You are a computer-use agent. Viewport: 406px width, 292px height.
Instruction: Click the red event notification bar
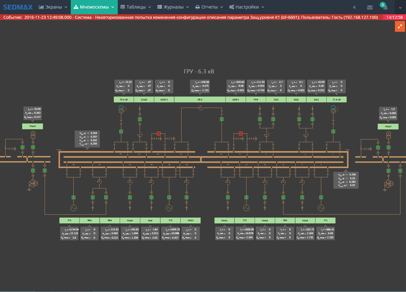tap(191, 17)
